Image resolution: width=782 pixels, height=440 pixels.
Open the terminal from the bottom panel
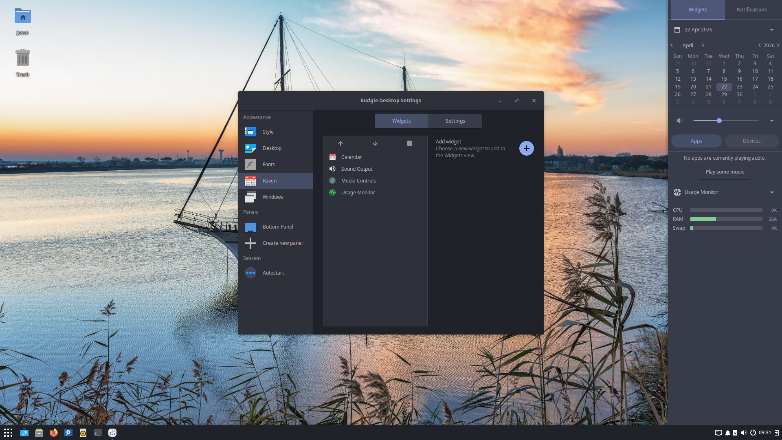97,433
